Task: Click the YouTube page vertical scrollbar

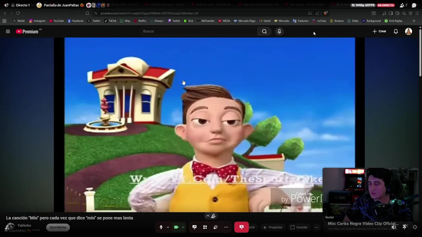Action: point(420,53)
